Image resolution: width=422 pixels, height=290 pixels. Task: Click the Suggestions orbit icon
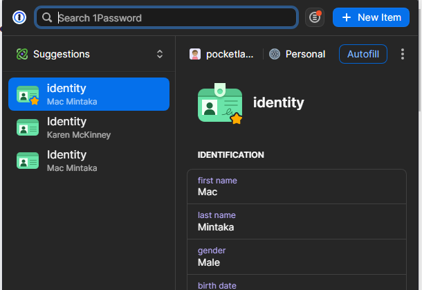click(x=22, y=54)
